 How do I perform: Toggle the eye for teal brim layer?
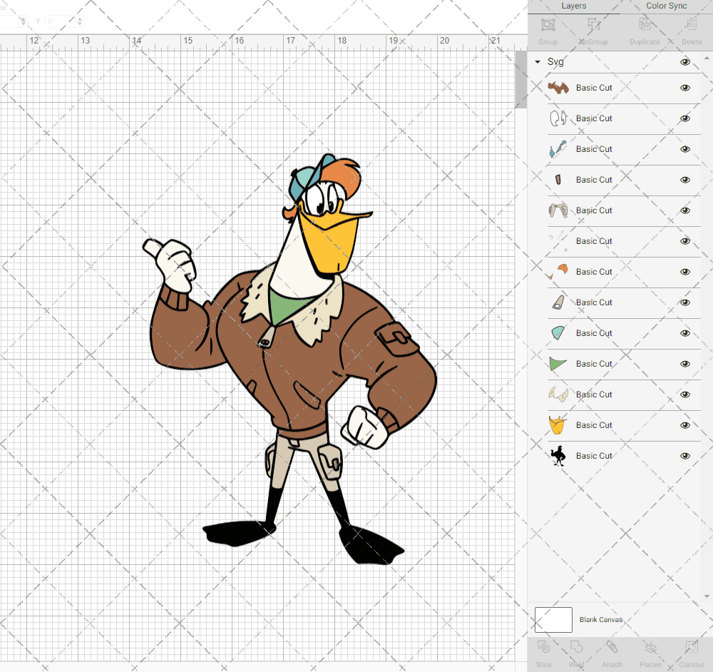point(685,149)
